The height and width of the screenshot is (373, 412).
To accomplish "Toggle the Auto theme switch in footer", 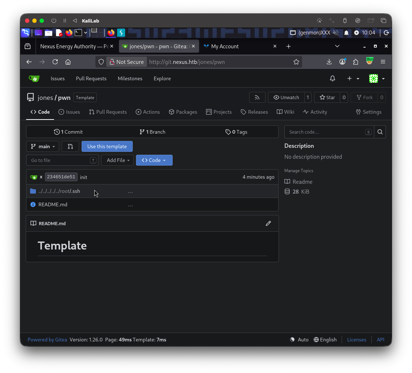I will pos(299,340).
